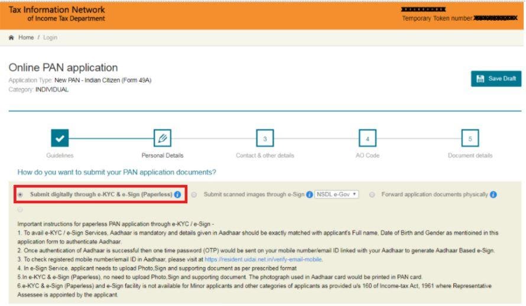Click Login in the breadcrumb
Viewport: 526px width, 306px height.
point(50,38)
